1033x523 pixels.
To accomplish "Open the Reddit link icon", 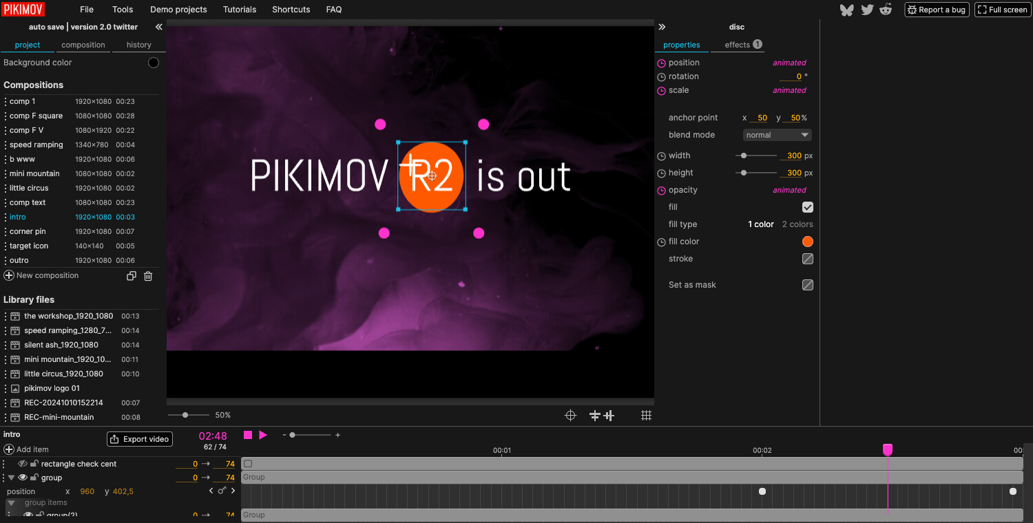I will pos(886,10).
